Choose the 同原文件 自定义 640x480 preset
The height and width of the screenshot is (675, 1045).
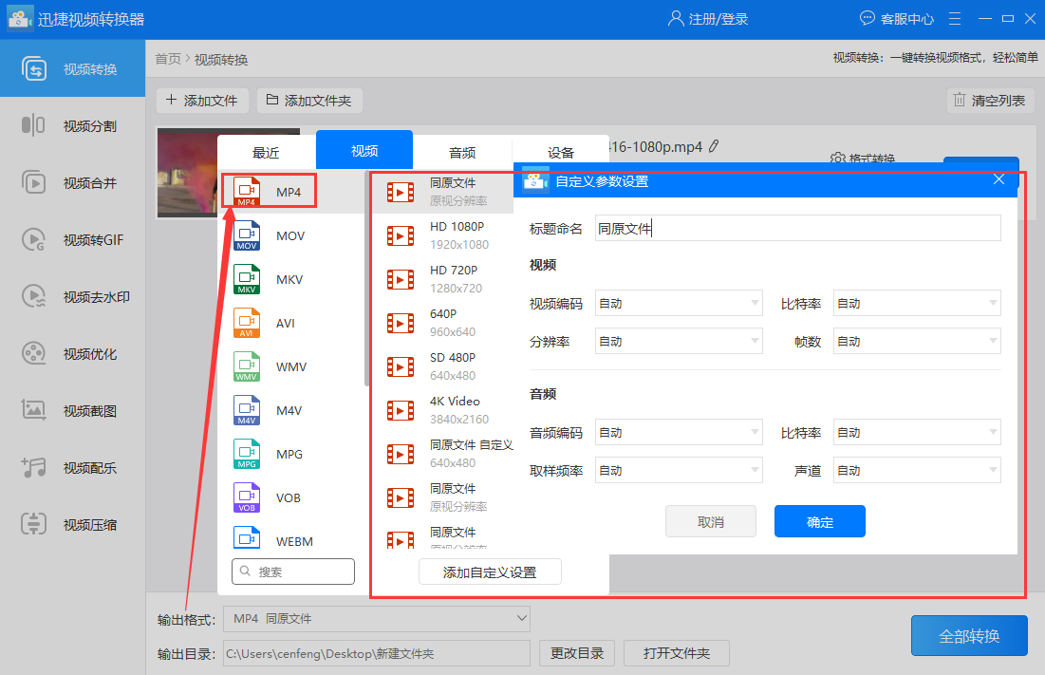pos(443,454)
